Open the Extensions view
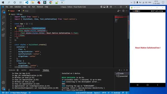167x94 pixels. click(x=3, y=35)
